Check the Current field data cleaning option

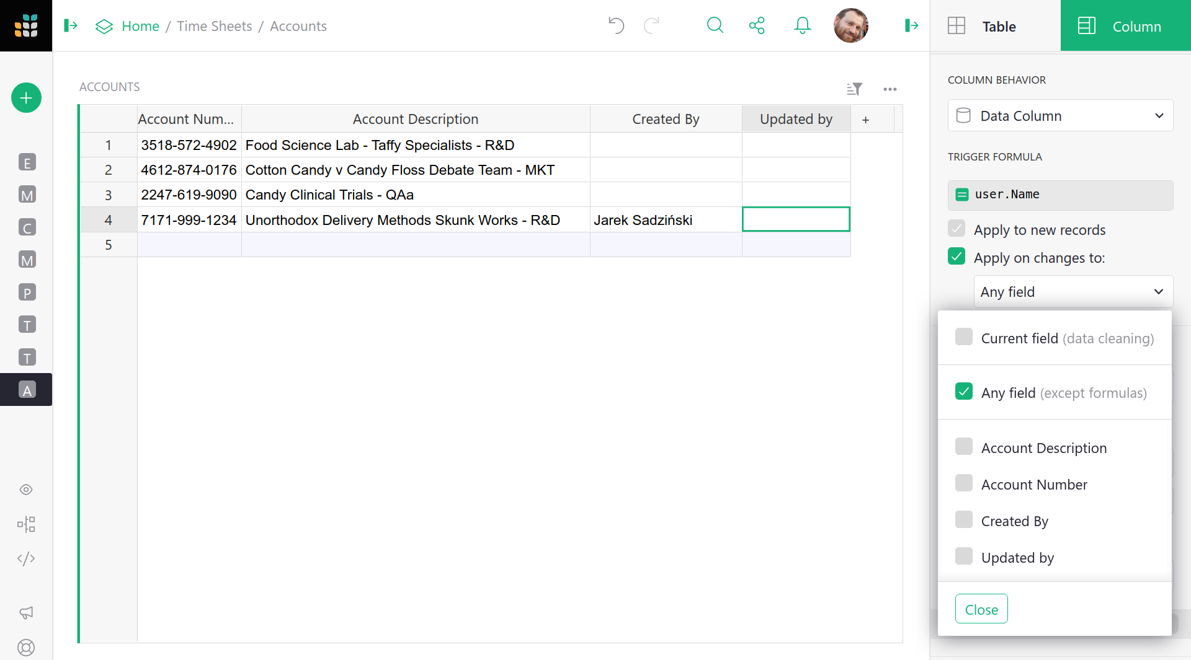click(964, 337)
